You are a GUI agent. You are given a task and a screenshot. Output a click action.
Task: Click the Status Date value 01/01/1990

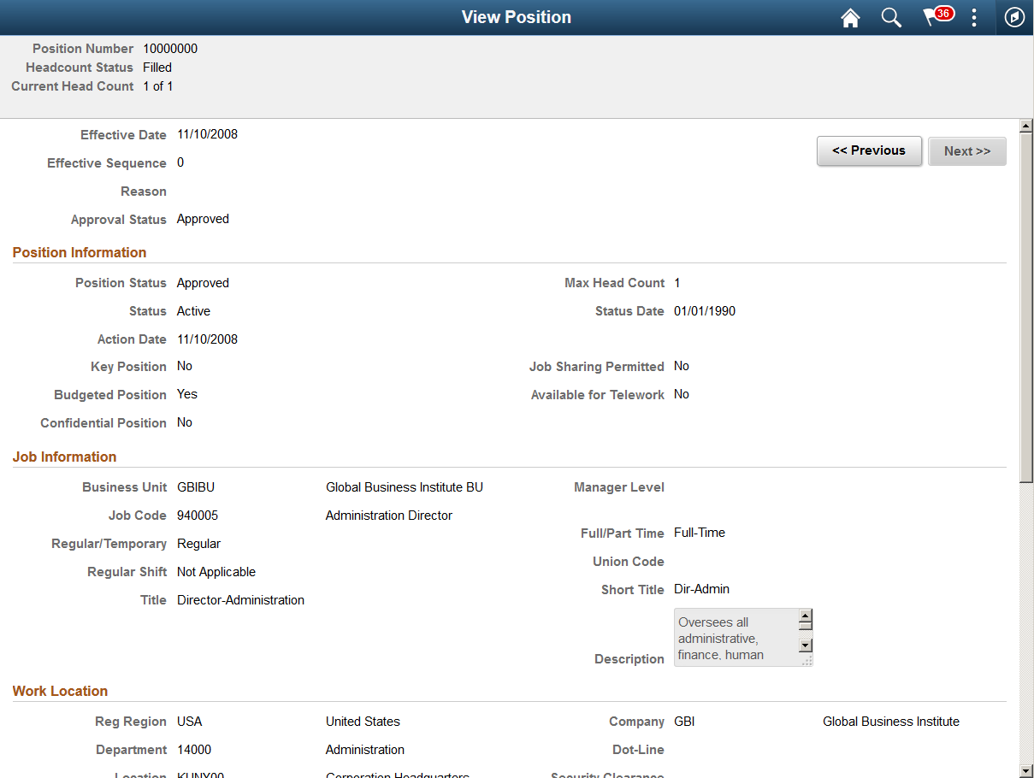tap(705, 311)
